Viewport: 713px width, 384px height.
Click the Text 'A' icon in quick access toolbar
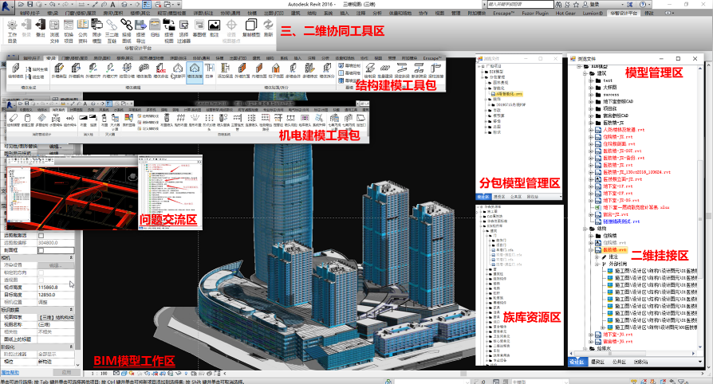[112, 5]
